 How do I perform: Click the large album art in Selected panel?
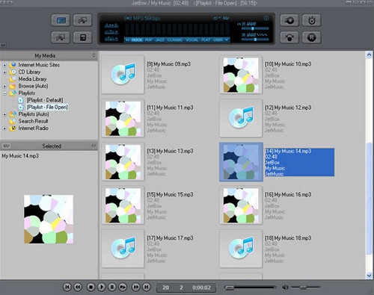point(49,219)
